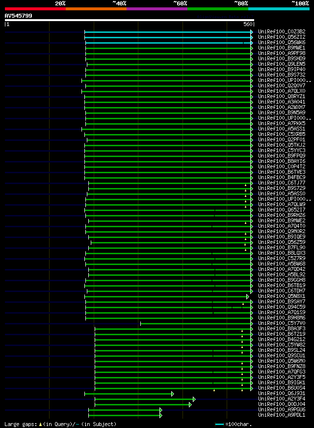Click the cyan 100char scale bar
The image size is (314, 428).
tap(219, 425)
